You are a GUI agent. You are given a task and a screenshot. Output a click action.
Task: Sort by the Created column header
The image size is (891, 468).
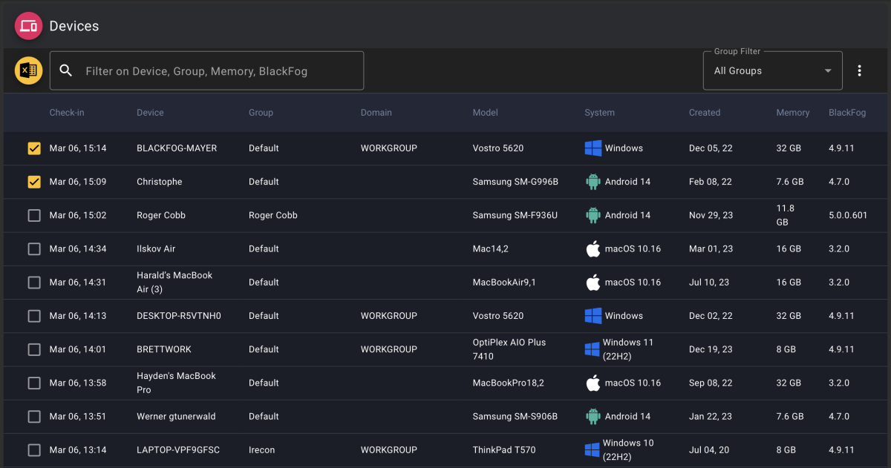[705, 113]
